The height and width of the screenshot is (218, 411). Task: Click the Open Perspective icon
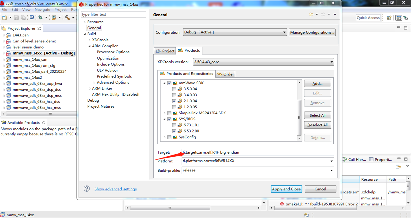[x=389, y=18]
